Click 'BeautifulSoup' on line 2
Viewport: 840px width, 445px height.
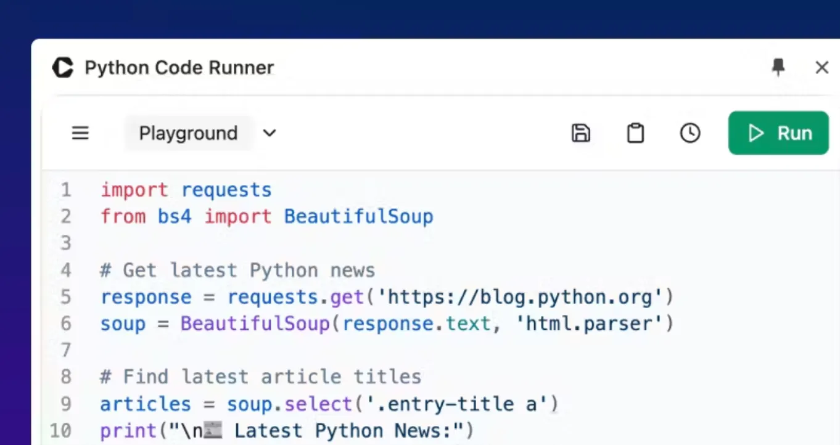[x=358, y=216]
